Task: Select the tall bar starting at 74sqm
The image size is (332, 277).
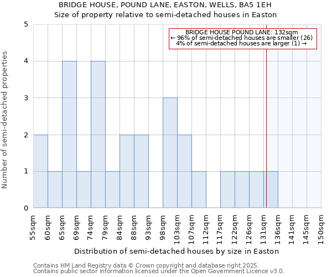Action: (98, 135)
